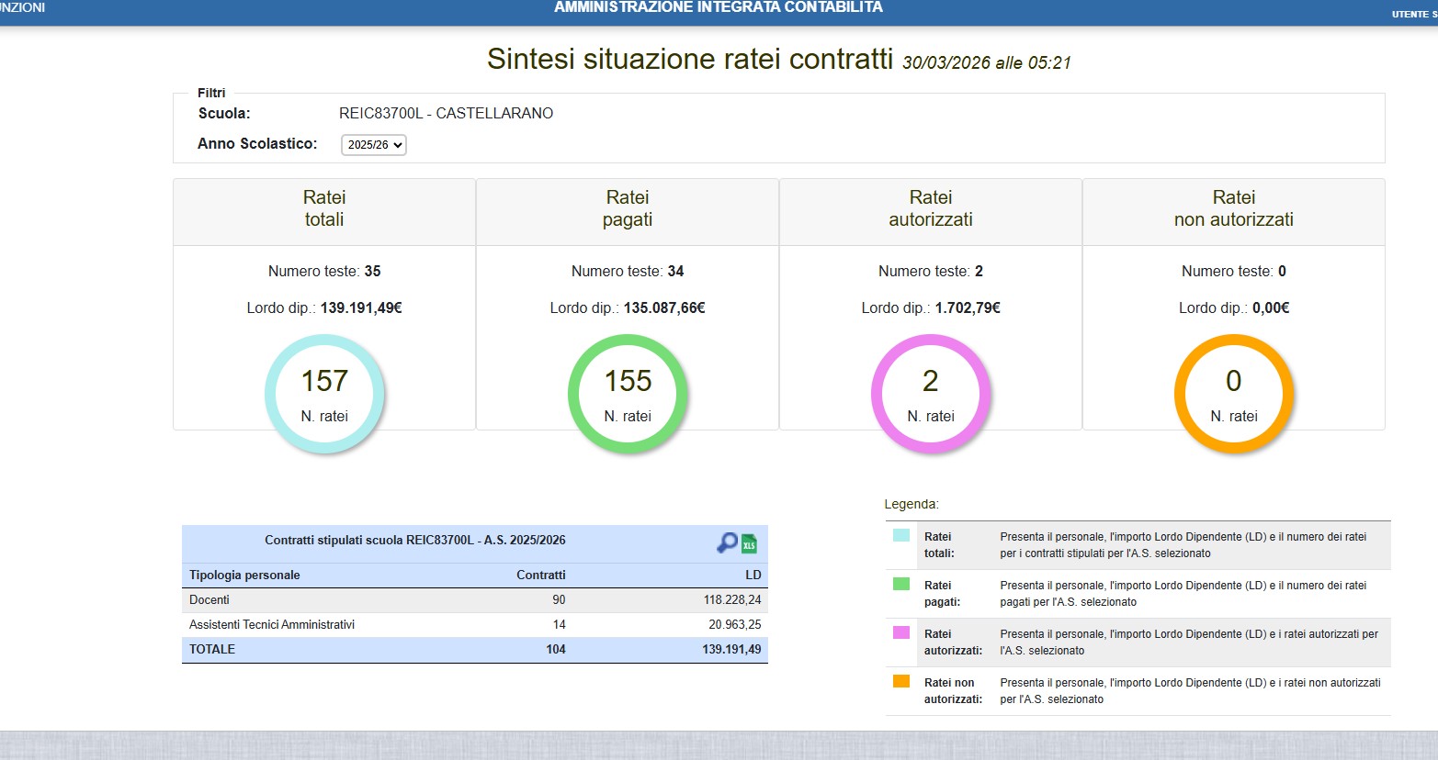Select the Ratei totali card header

pyautogui.click(x=324, y=209)
